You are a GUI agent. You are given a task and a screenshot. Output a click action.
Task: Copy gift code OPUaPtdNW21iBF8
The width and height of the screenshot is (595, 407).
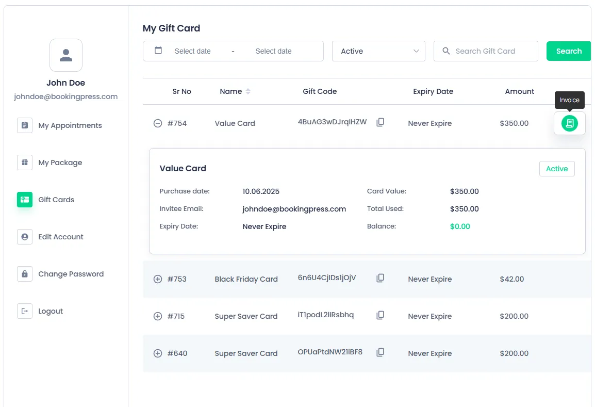click(380, 352)
